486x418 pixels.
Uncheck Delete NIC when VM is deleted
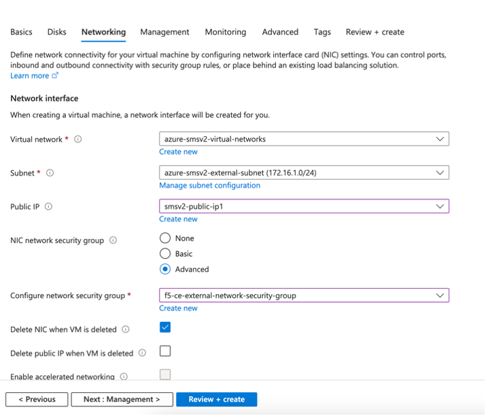(165, 327)
